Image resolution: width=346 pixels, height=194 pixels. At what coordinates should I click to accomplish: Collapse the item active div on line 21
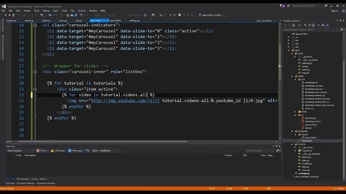point(35,89)
